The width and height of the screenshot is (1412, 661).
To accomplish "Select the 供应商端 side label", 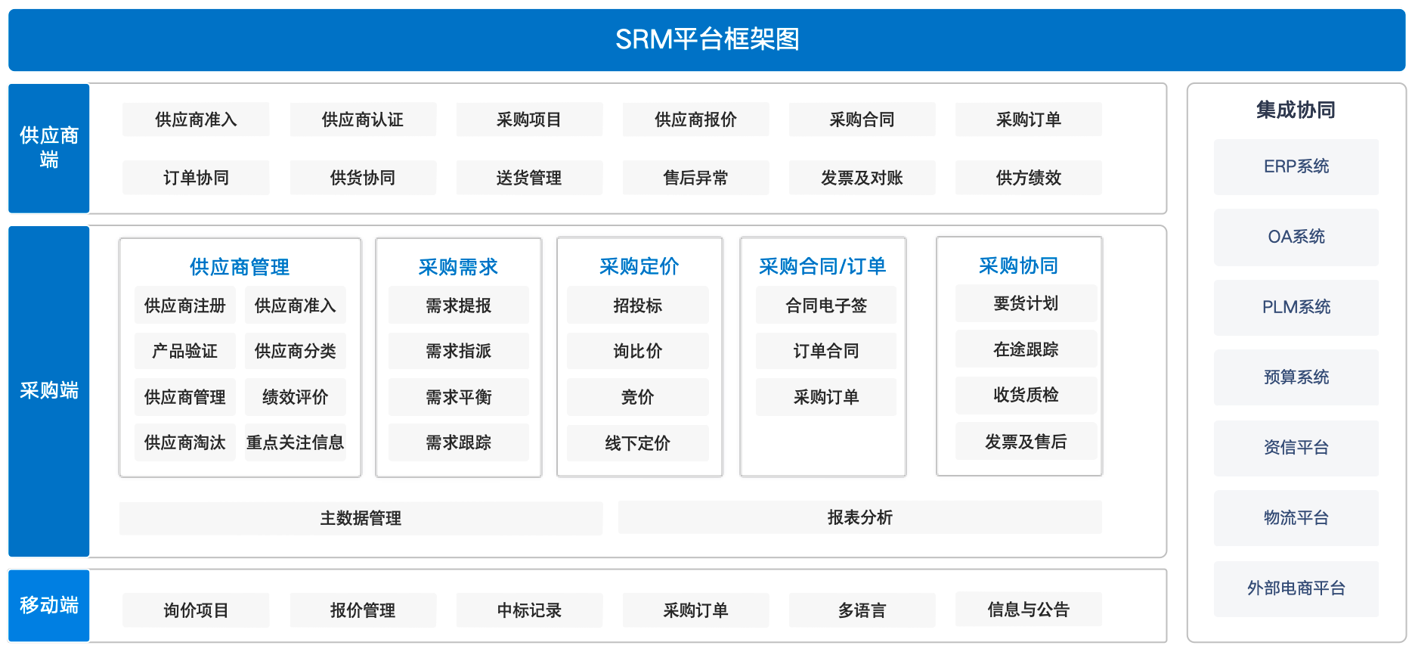I will pos(49,148).
